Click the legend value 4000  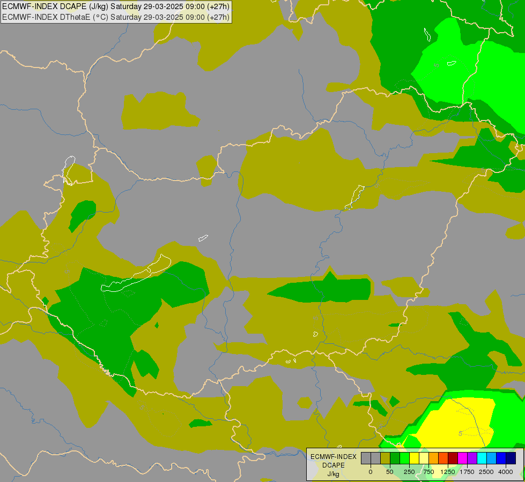[x=506, y=472]
